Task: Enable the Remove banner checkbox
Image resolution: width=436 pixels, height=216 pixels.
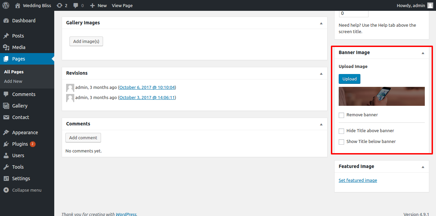Action: pyautogui.click(x=341, y=115)
